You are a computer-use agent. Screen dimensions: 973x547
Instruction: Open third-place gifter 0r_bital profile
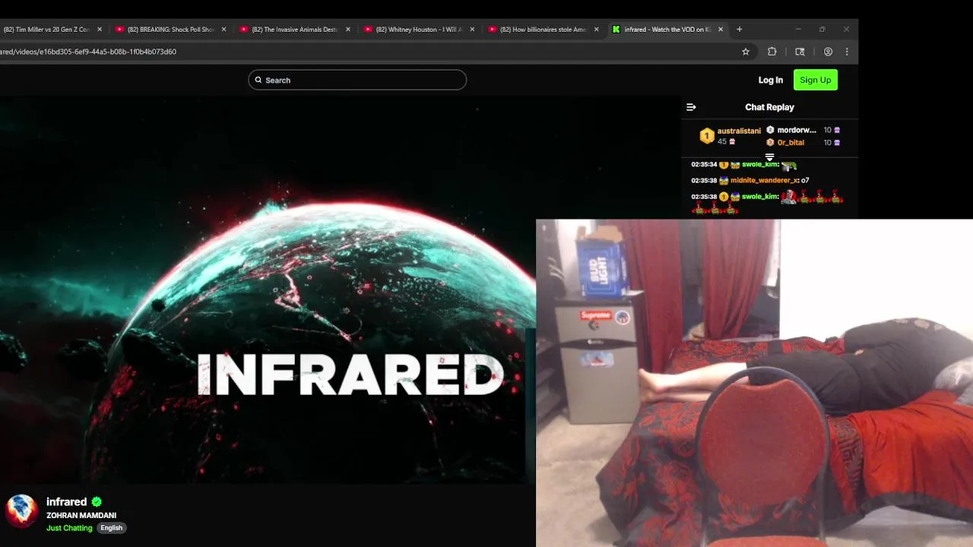point(791,142)
